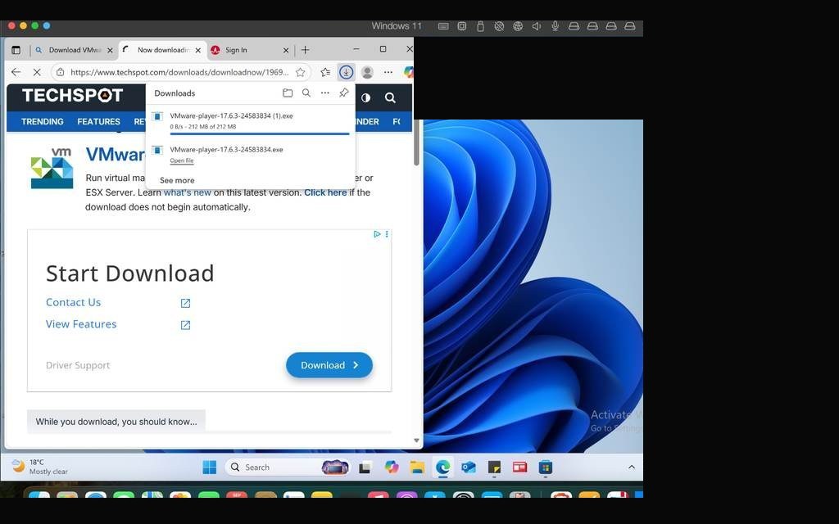Click the Windows taskbar Search box
The width and height of the screenshot is (839, 524).
click(x=288, y=468)
